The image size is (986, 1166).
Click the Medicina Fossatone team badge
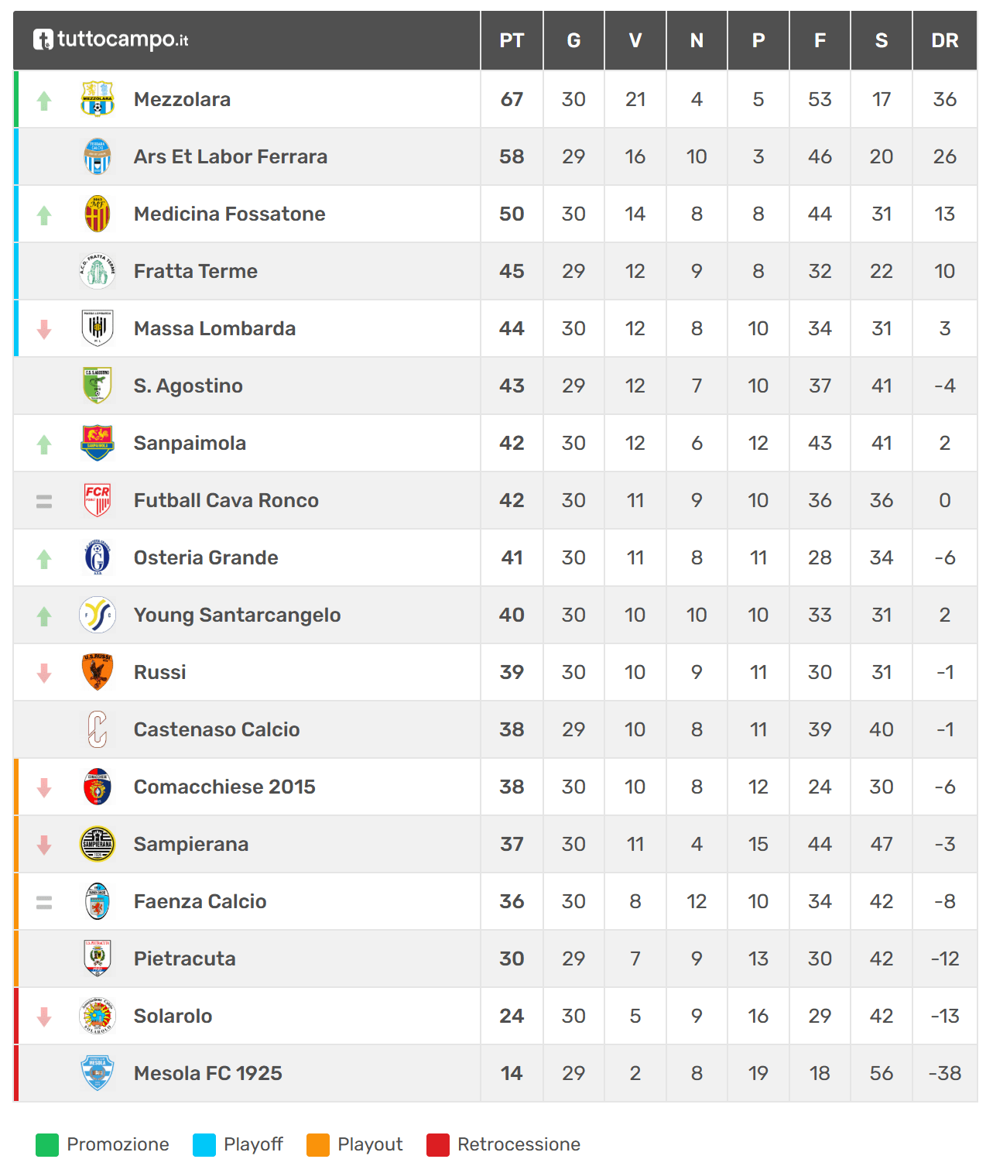pos(98,214)
